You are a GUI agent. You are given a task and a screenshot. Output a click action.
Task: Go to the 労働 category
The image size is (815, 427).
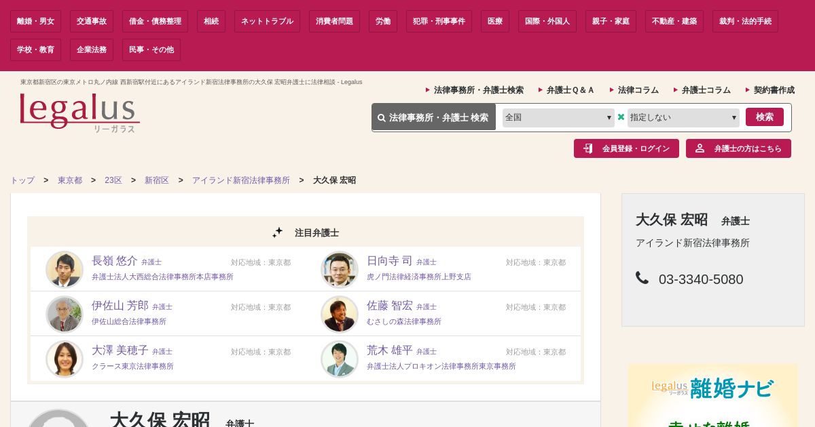pyautogui.click(x=383, y=21)
